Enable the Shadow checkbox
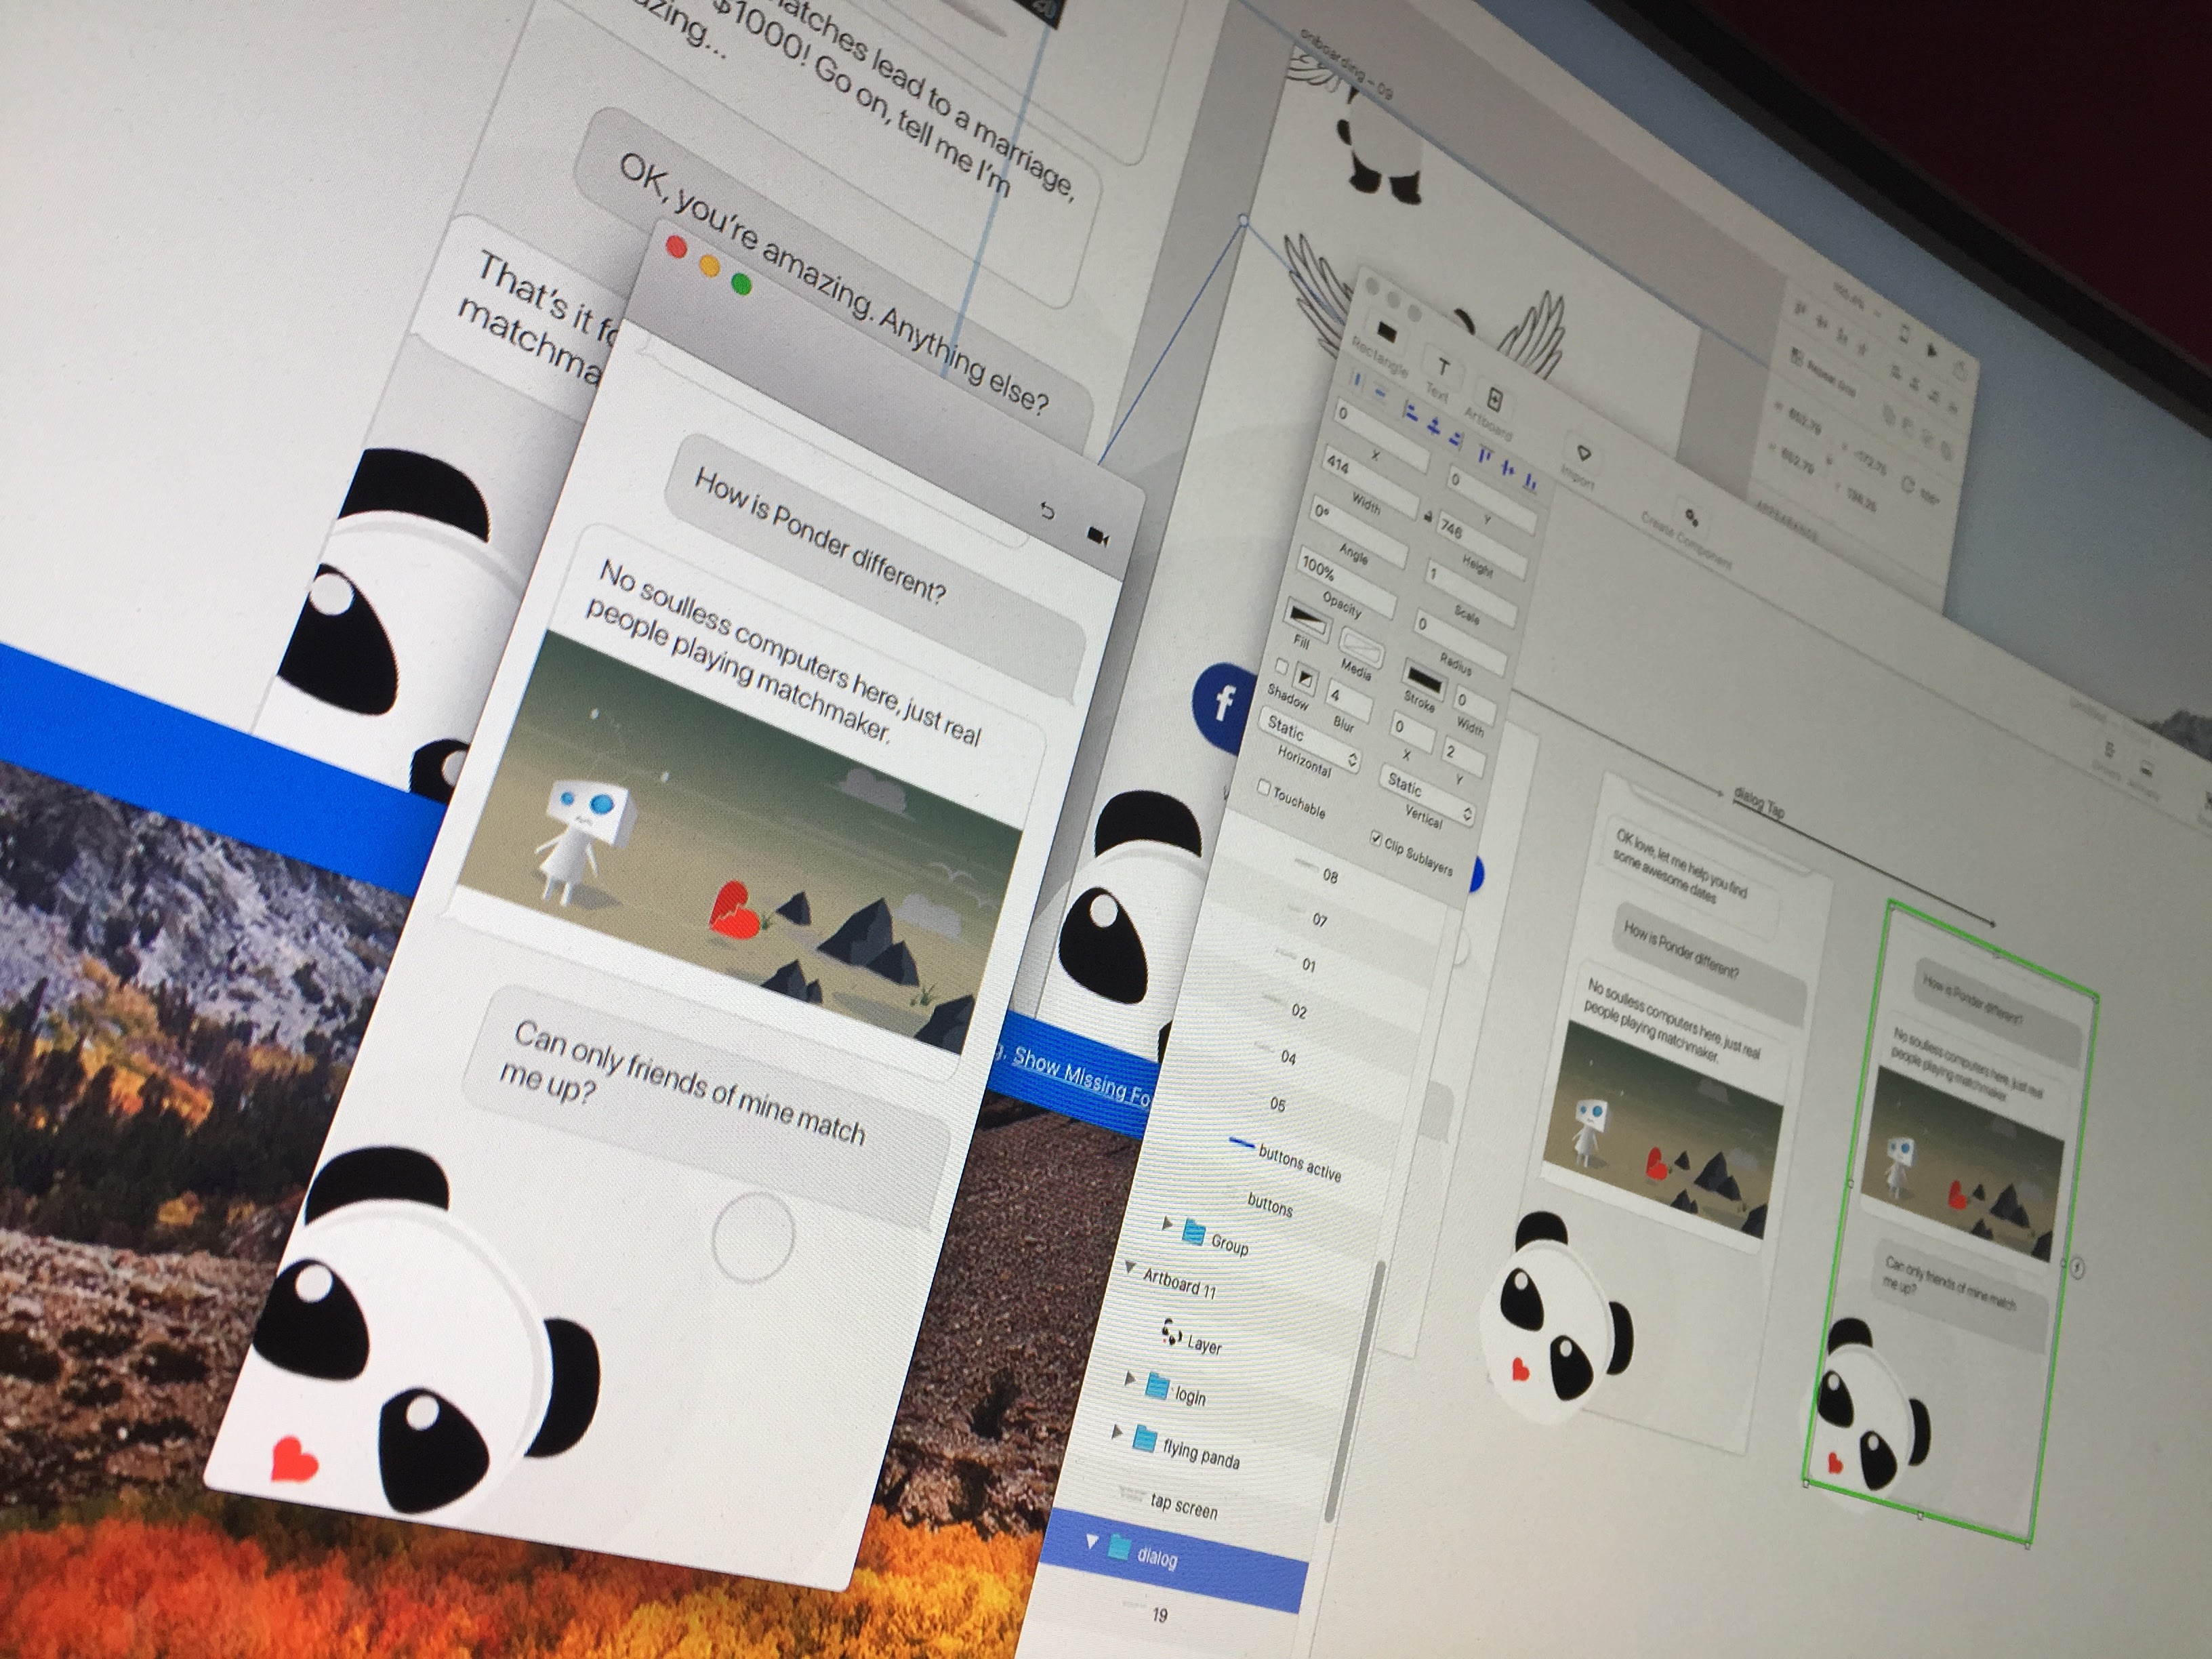This screenshot has height=1659, width=2212. pyautogui.click(x=1281, y=666)
